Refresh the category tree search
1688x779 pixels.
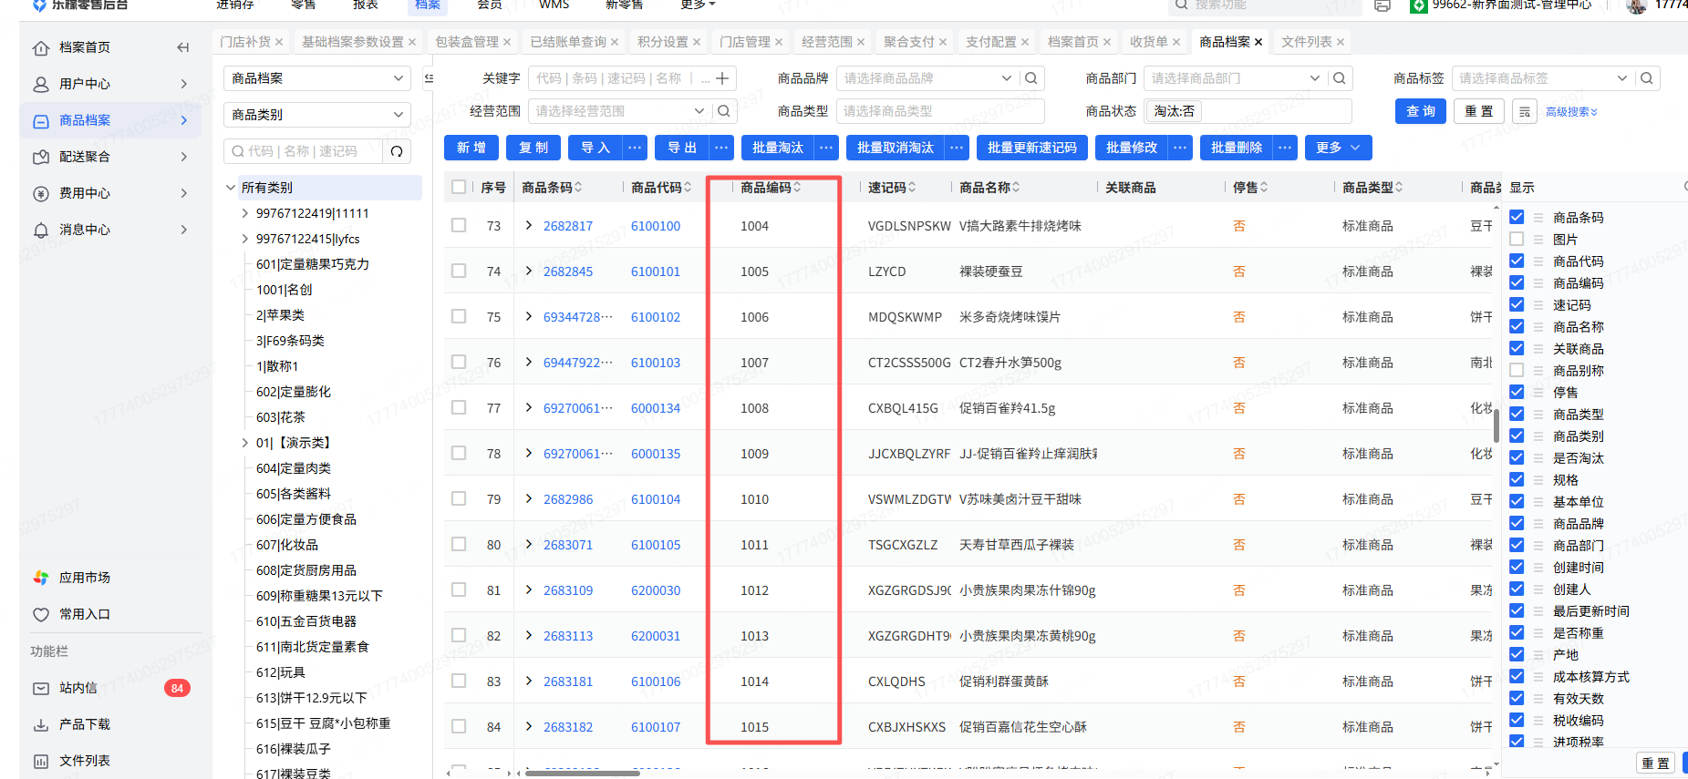click(397, 151)
